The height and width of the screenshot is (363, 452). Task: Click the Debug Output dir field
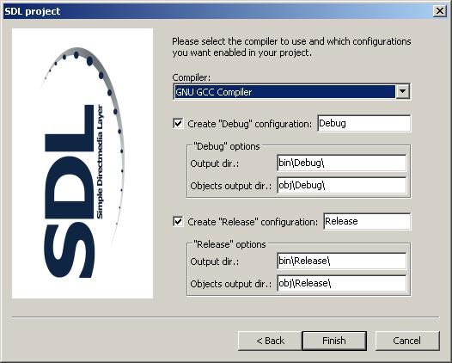point(342,163)
